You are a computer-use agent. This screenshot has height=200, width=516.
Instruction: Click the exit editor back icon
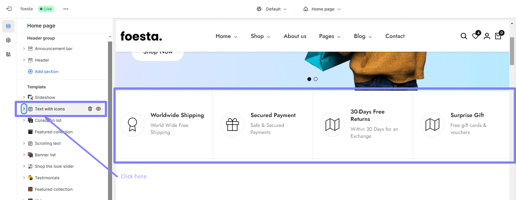click(9, 9)
